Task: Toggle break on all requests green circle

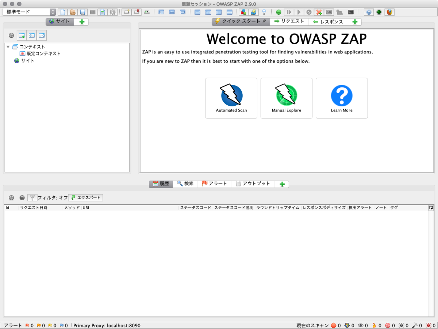Action: coord(278,12)
